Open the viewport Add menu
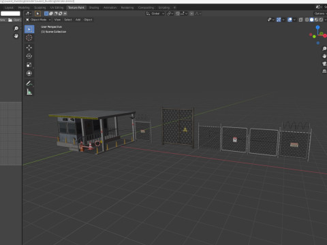This screenshot has width=327, height=245. (x=78, y=20)
